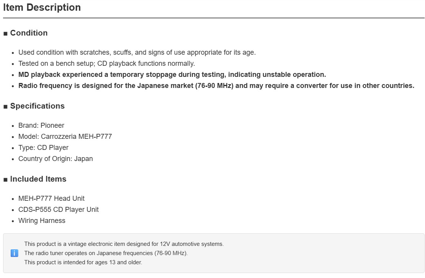Screen dimensions: 425x278
Task: Click the square bullet before Condition
Action: (x=5, y=34)
